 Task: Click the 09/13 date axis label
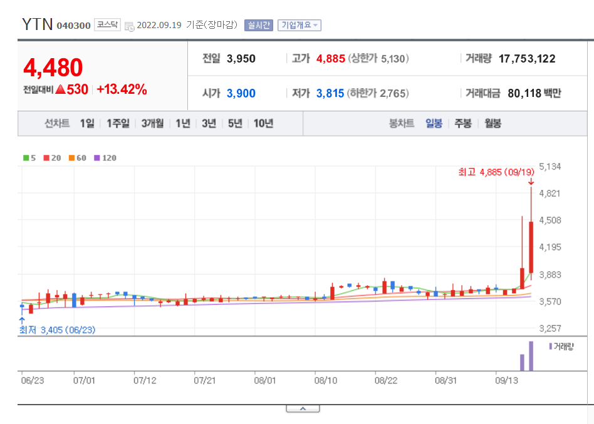click(x=506, y=380)
